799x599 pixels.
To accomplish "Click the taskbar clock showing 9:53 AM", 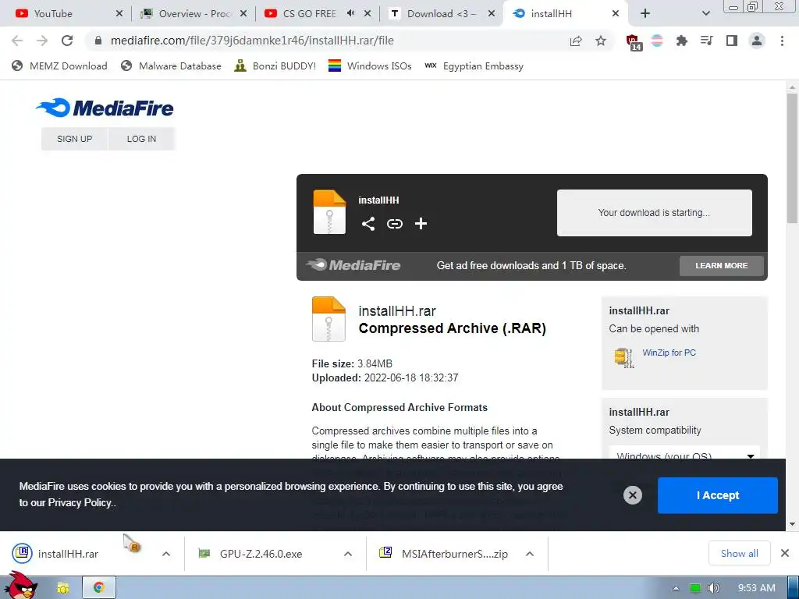I will (x=757, y=588).
